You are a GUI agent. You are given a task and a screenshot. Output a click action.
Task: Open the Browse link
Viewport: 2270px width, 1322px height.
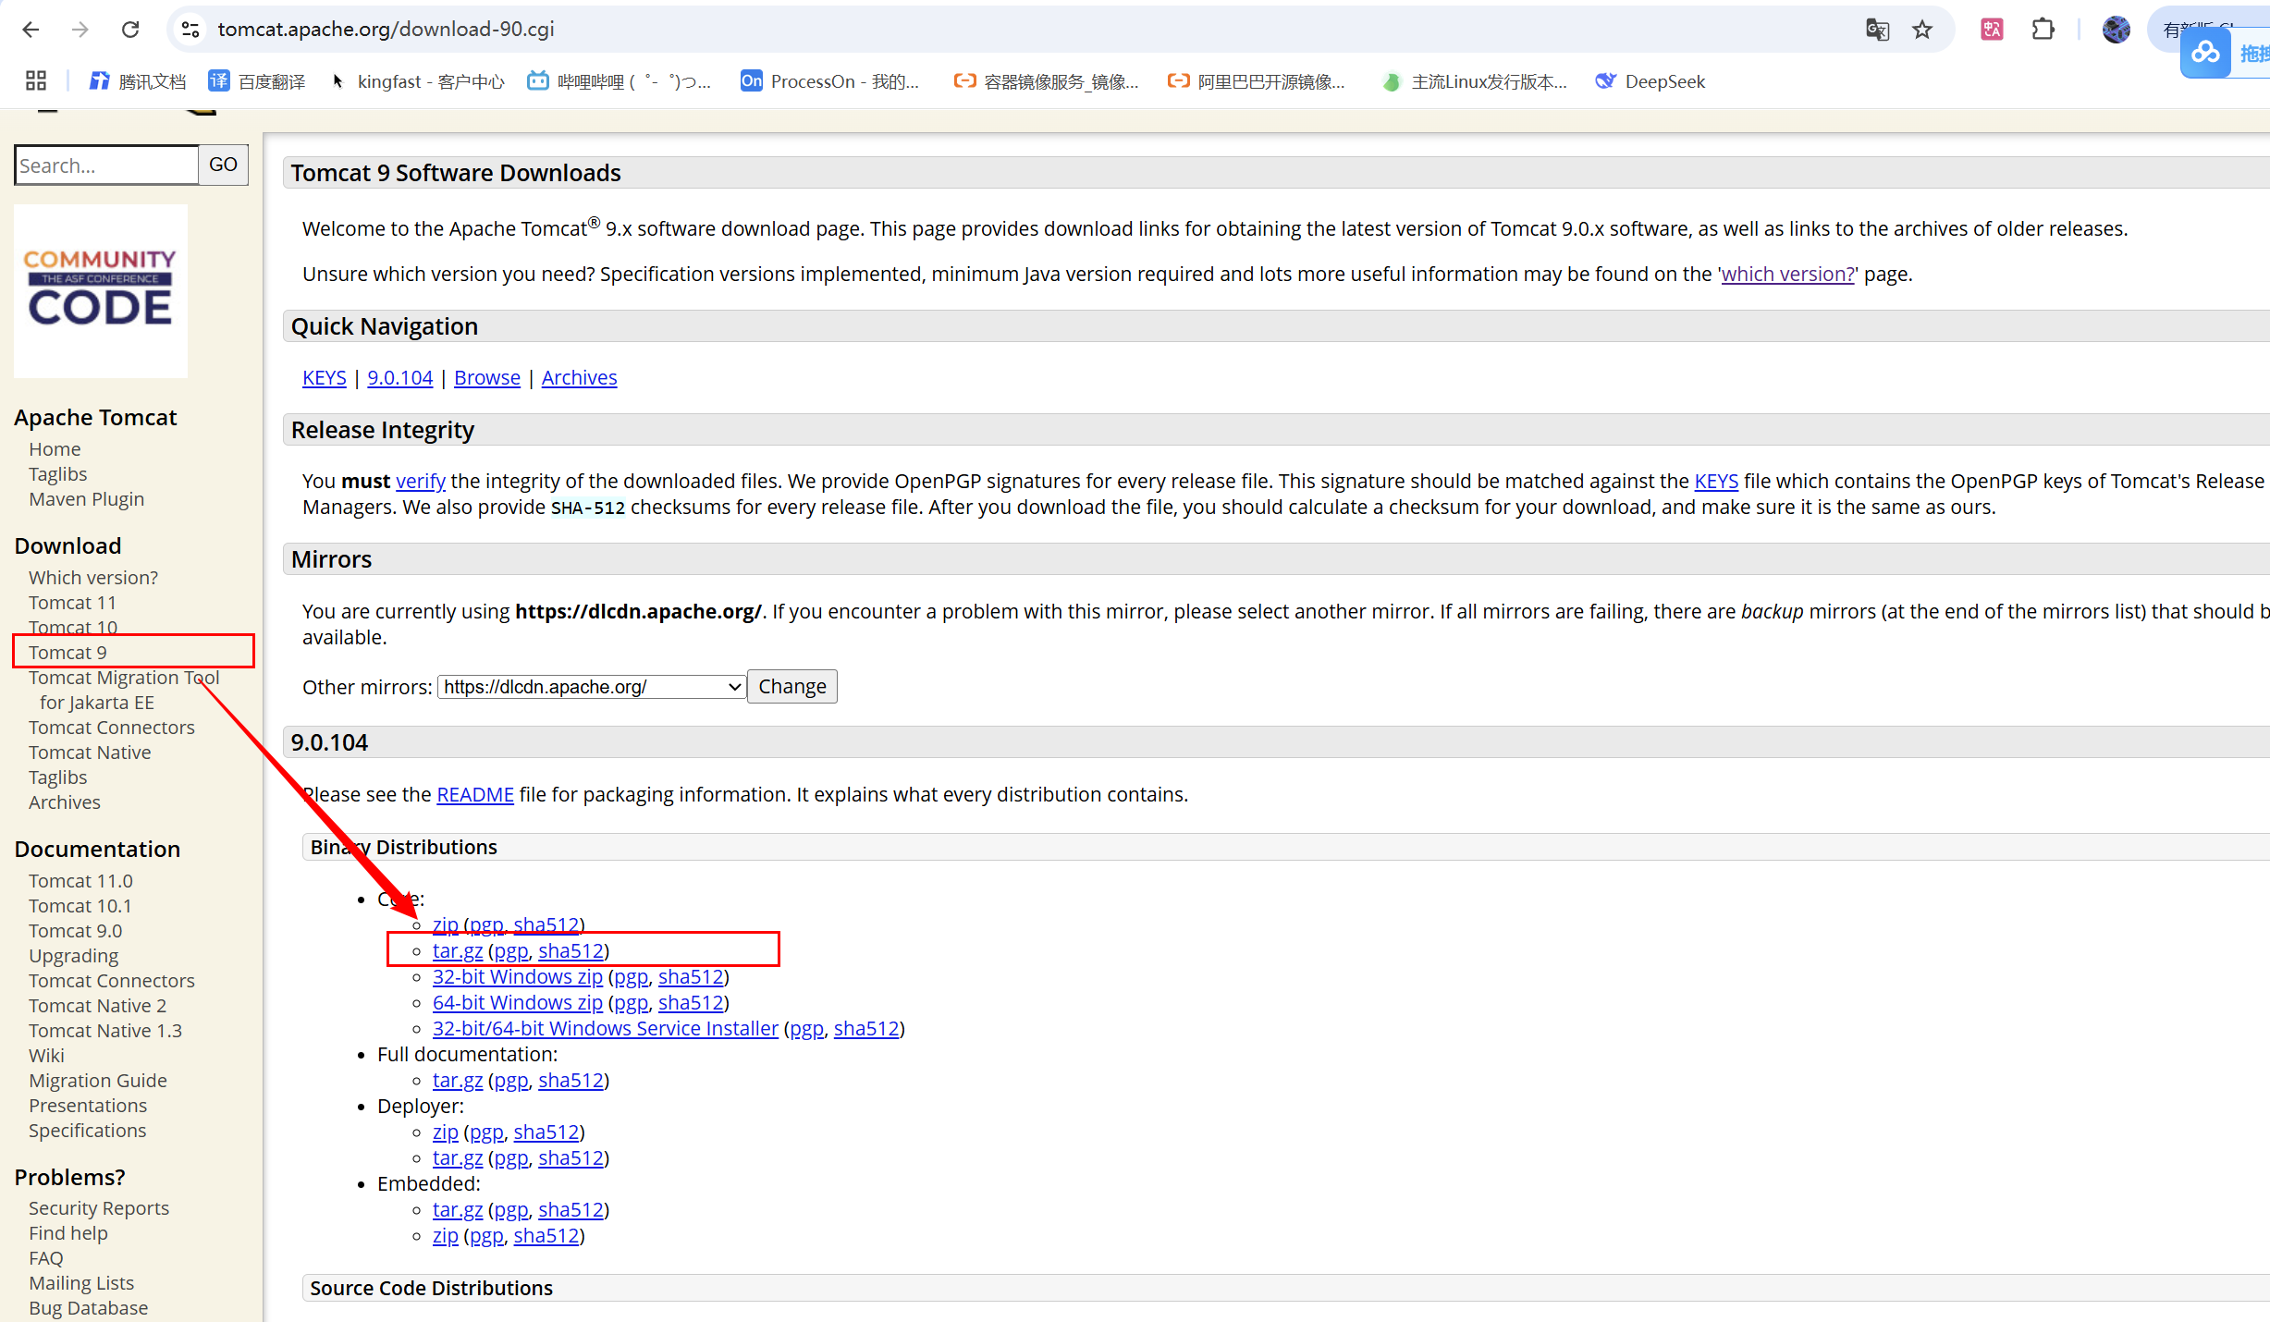click(x=487, y=377)
